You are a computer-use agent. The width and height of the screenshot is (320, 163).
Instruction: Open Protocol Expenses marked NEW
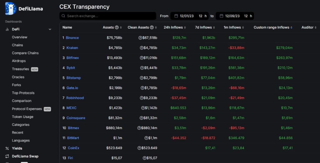(x=31, y=109)
